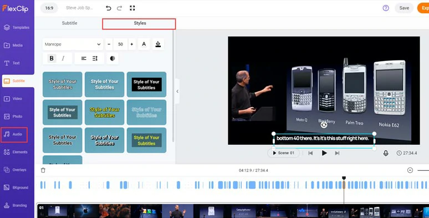Open the Templates sidebar panel
The height and width of the screenshot is (218, 429).
click(x=17, y=27)
